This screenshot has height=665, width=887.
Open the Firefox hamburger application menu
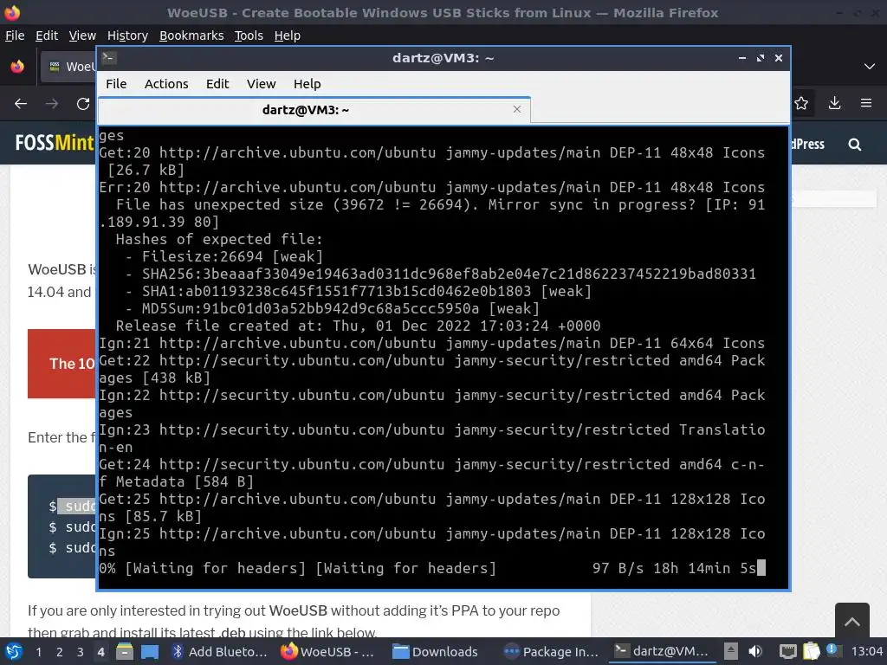866,103
